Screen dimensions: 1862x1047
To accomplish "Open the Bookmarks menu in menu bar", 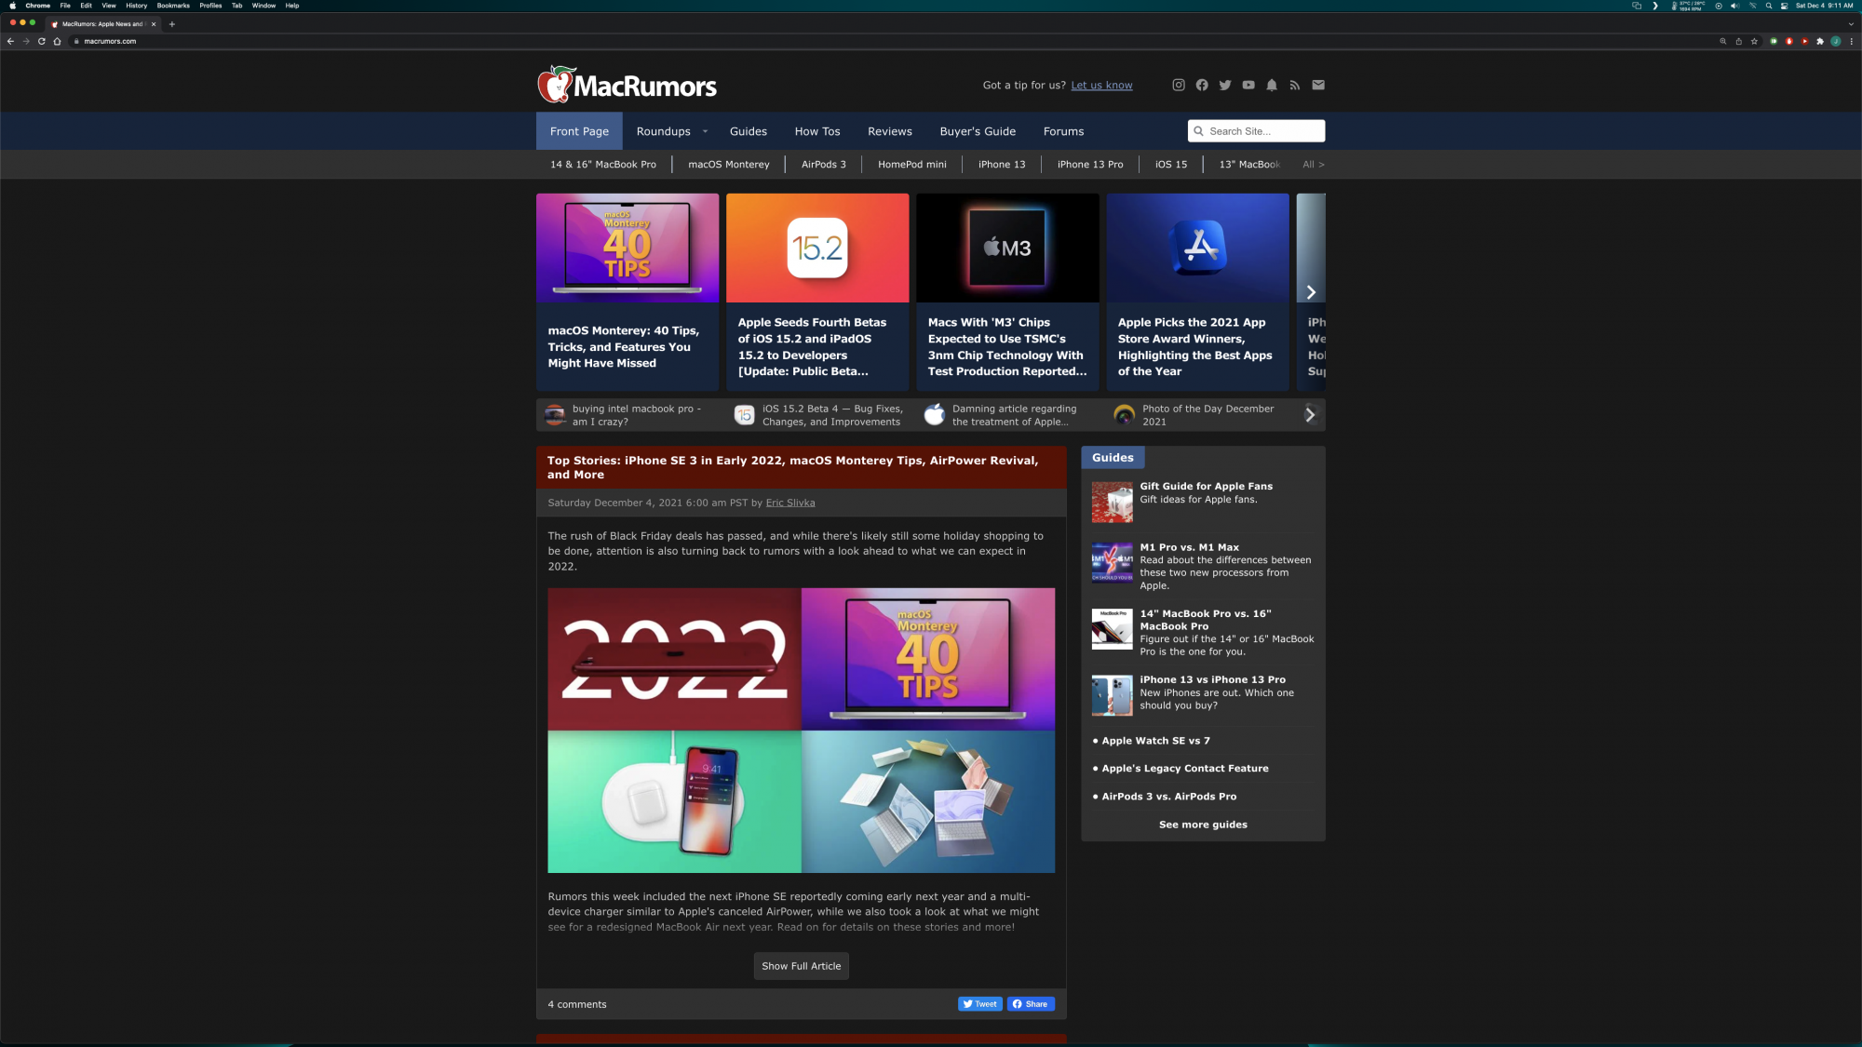I will point(173,6).
